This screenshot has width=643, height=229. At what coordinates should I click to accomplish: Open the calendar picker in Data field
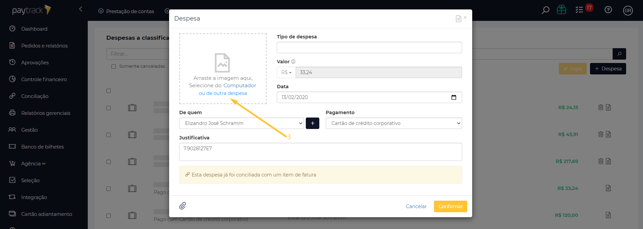[454, 97]
